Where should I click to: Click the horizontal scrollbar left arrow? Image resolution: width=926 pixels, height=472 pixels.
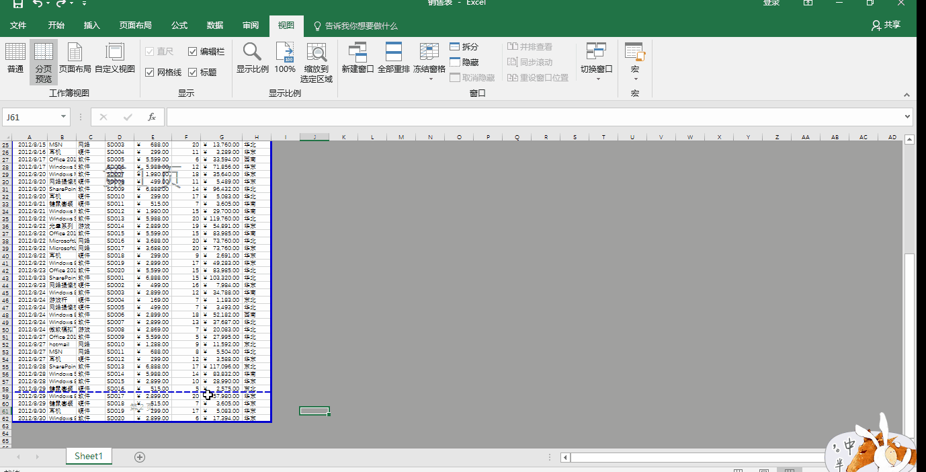[x=566, y=458]
